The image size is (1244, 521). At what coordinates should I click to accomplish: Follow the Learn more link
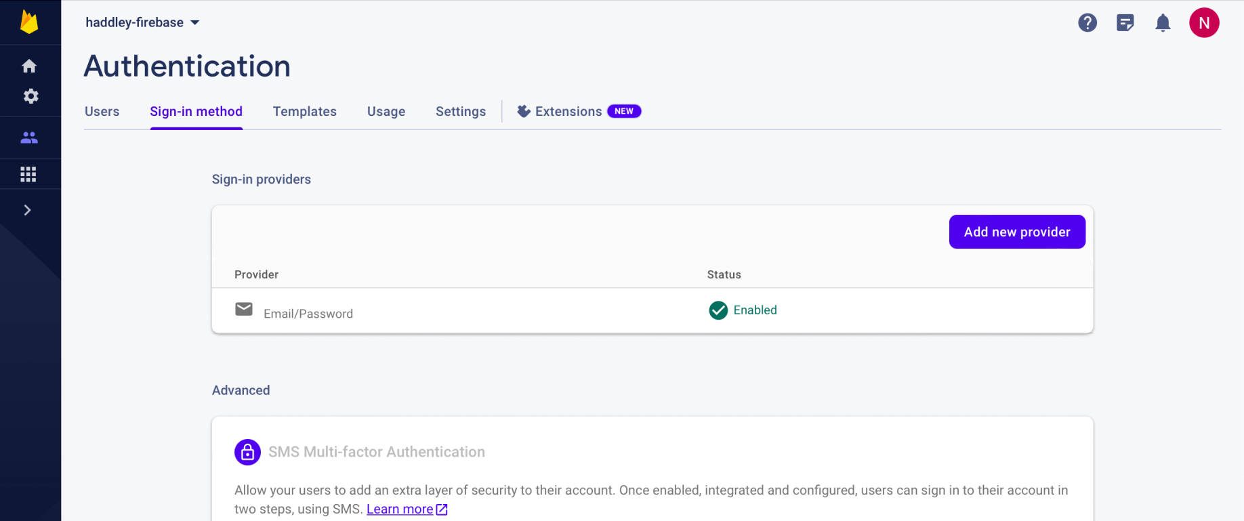point(400,509)
